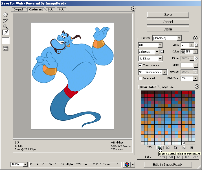Switch to the Original tab
The image size is (202, 170).
pyautogui.click(x=18, y=10)
